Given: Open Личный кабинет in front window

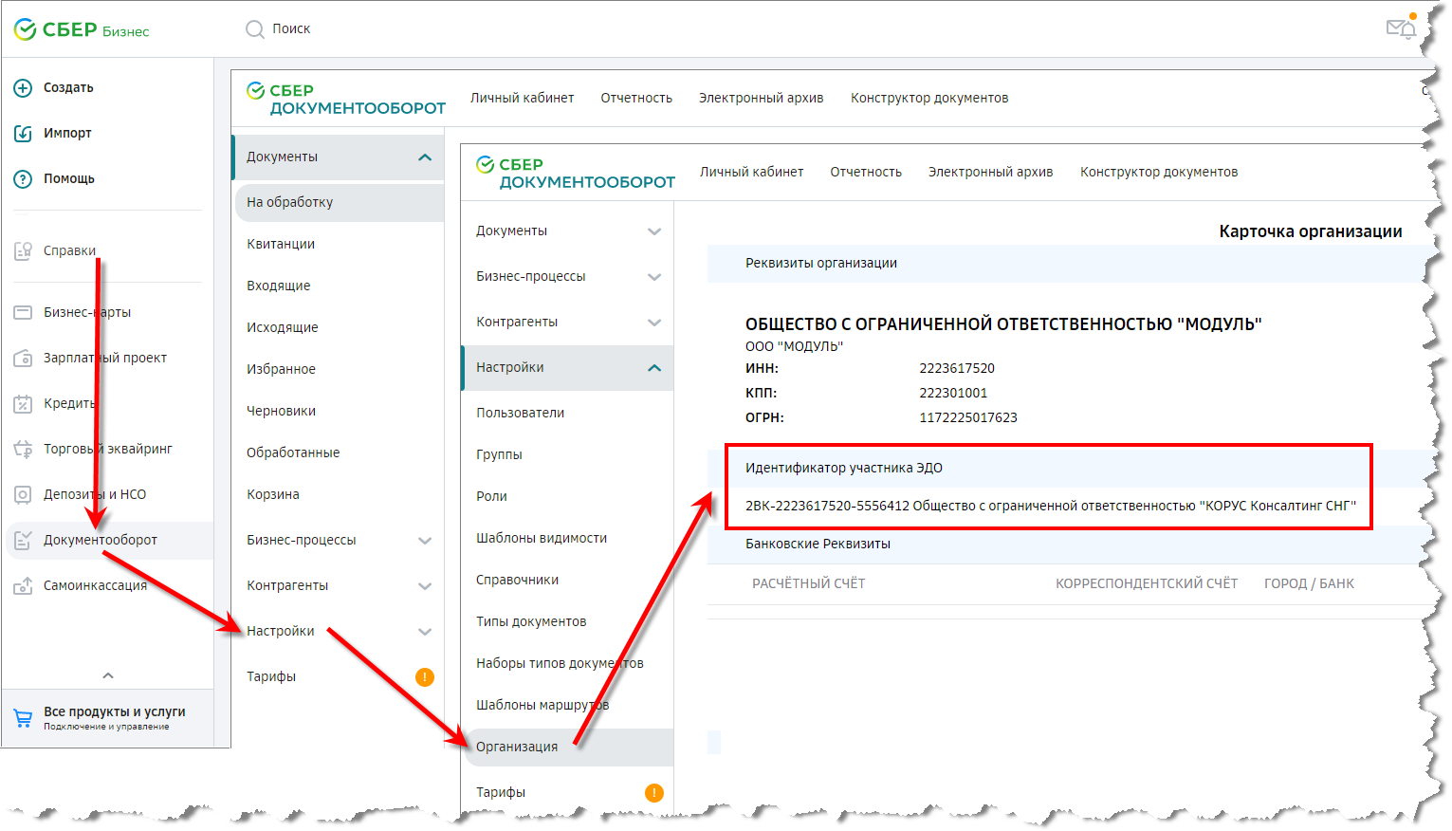Looking at the screenshot, I should 752,172.
